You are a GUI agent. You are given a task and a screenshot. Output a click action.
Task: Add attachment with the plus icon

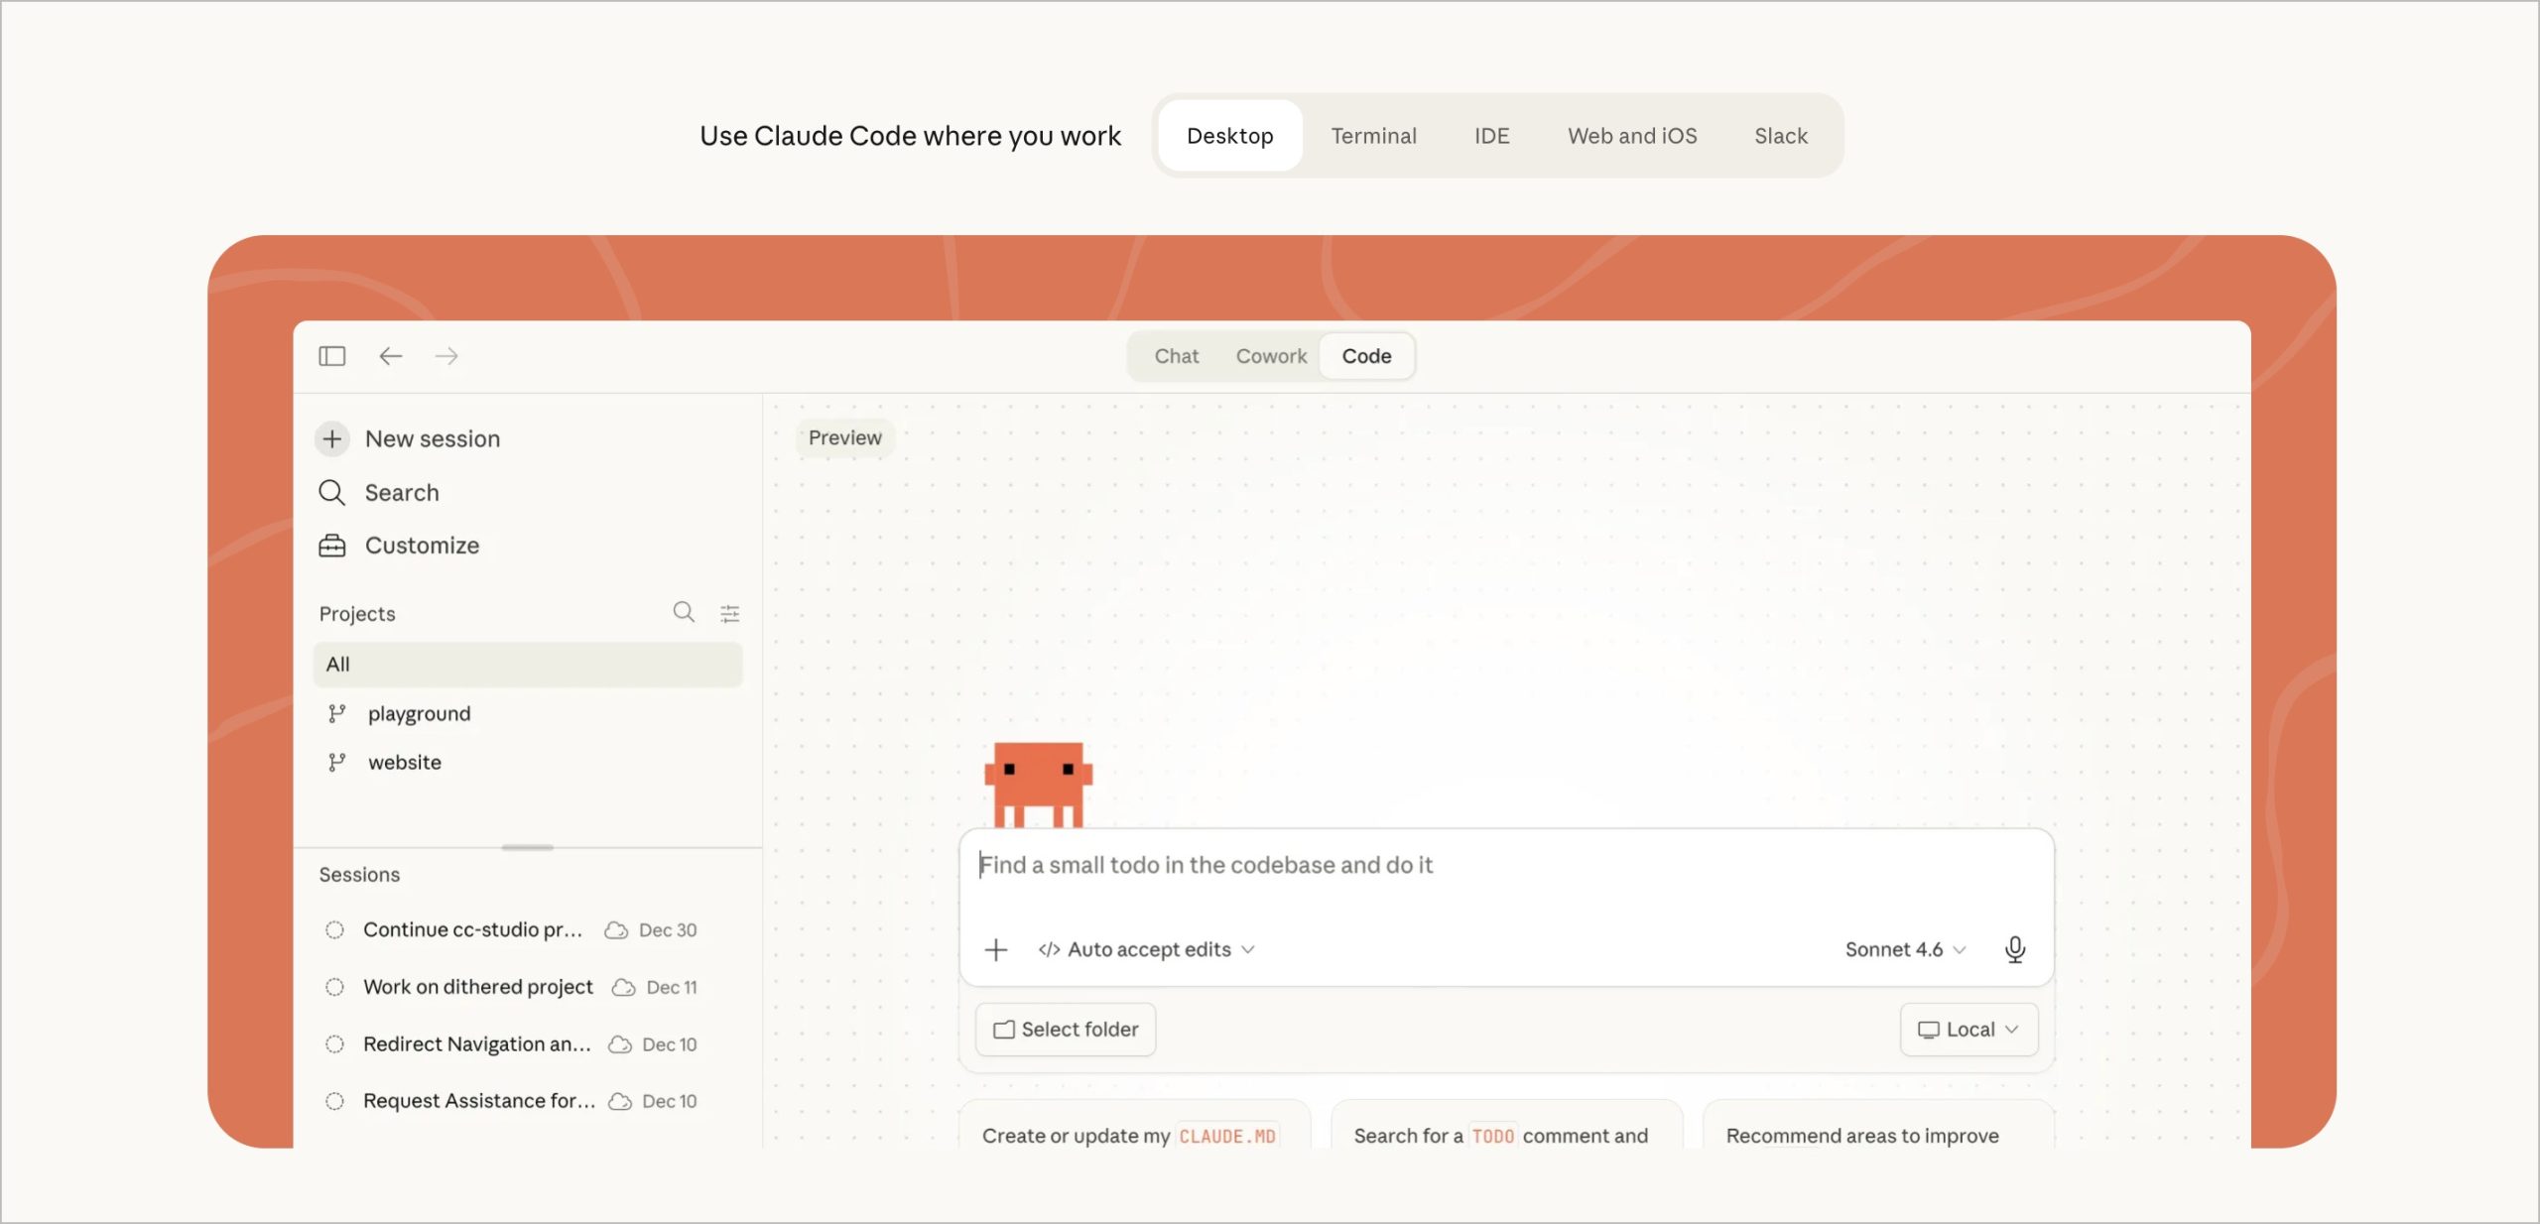[x=996, y=949]
